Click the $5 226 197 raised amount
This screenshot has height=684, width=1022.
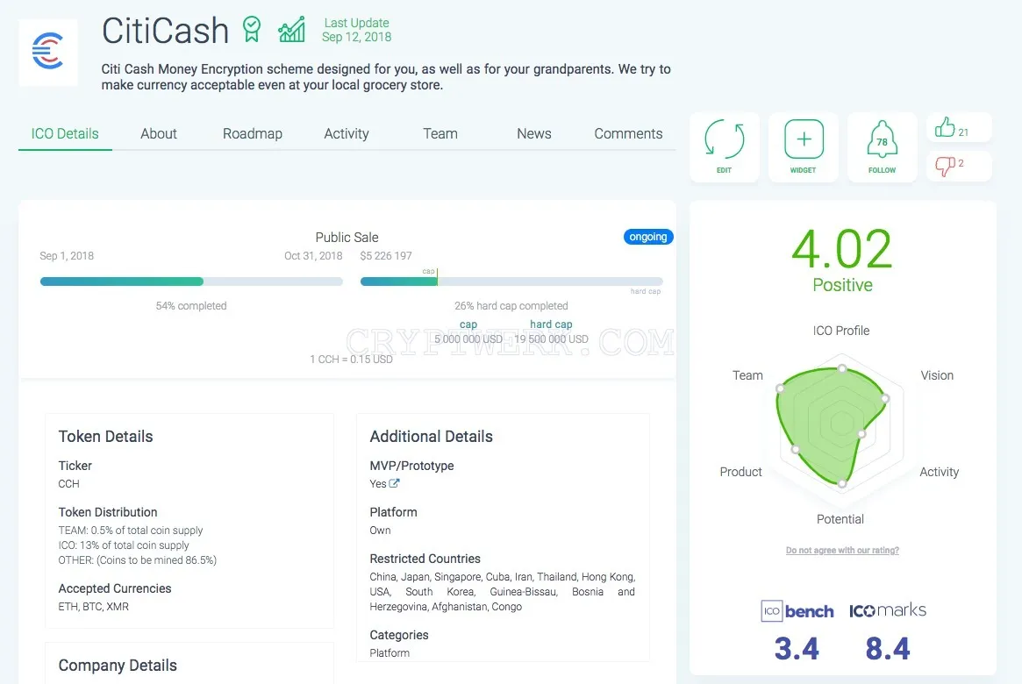point(386,256)
